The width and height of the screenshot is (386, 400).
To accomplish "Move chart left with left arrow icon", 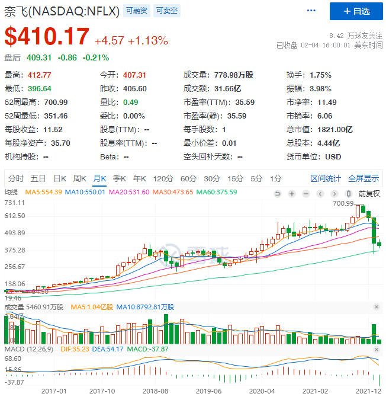I will tap(320, 194).
